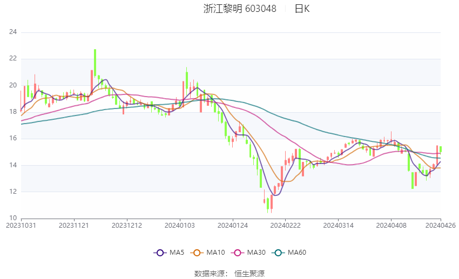Viewport: 459px width, 279px height.
Task: Select the 20231121 date axis label
Action: point(74,226)
